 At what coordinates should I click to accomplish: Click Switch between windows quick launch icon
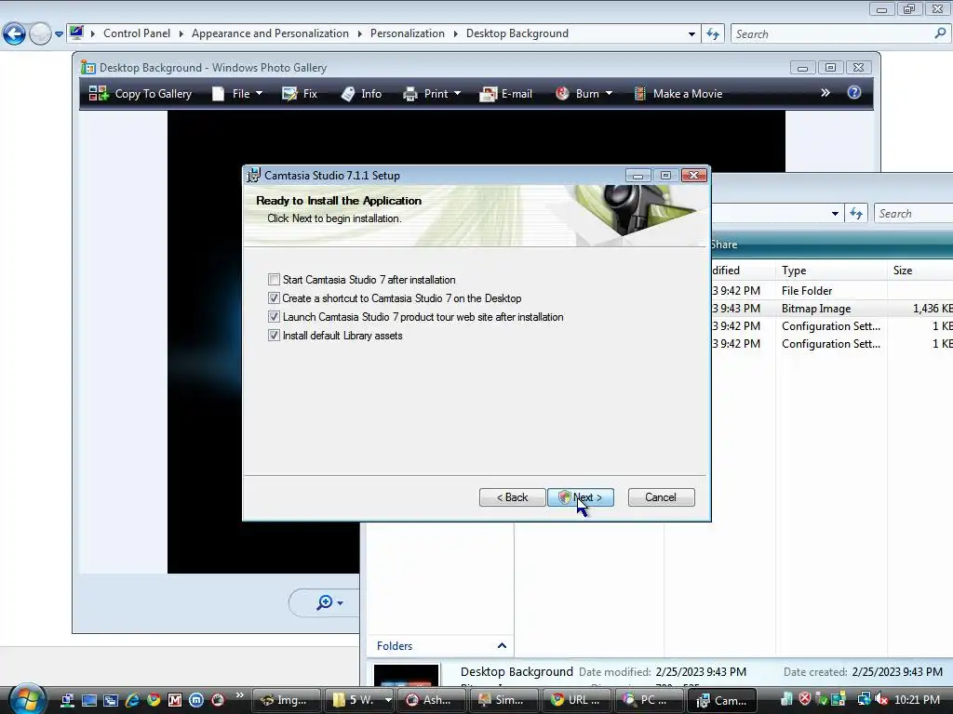tap(111, 700)
